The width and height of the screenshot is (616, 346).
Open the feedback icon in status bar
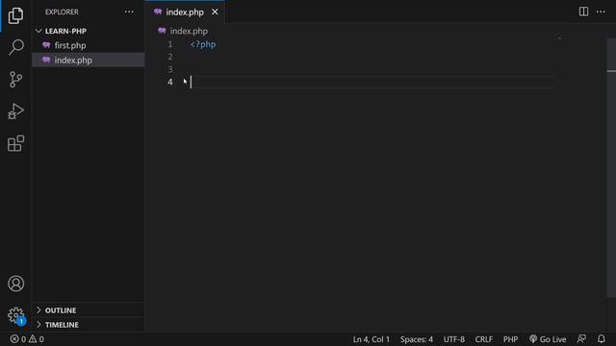581,339
